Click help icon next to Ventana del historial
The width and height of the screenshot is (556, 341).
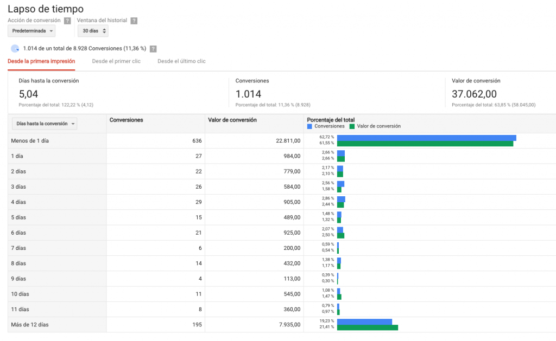(x=134, y=21)
